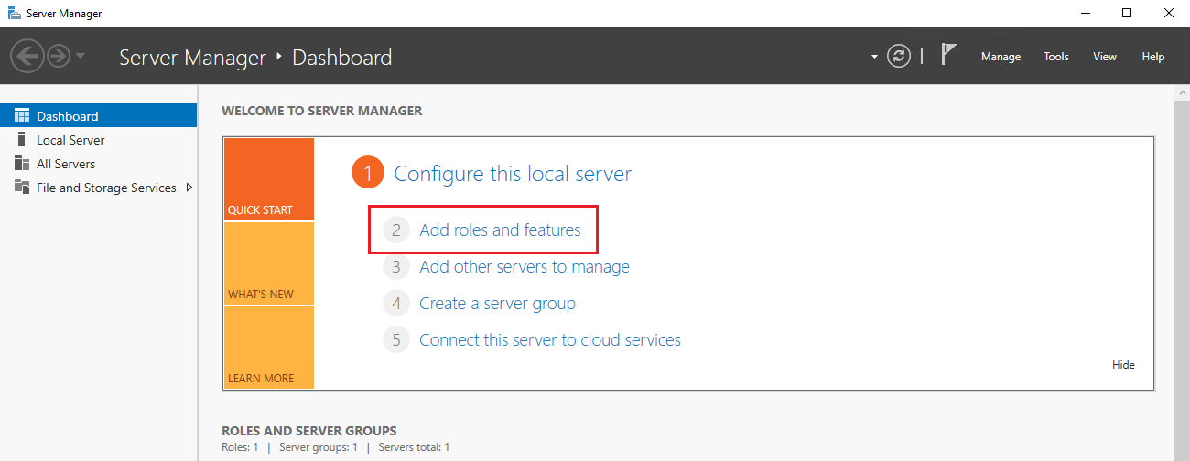Open the dropdown arrow beside Refresh icon

point(874,57)
